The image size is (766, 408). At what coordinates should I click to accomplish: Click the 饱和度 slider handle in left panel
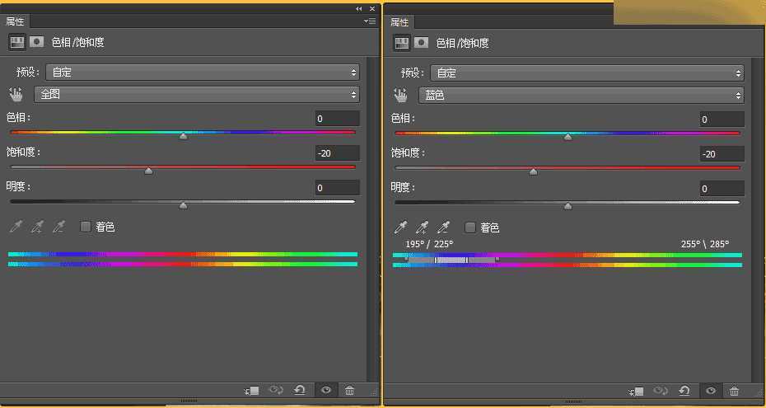pos(148,171)
